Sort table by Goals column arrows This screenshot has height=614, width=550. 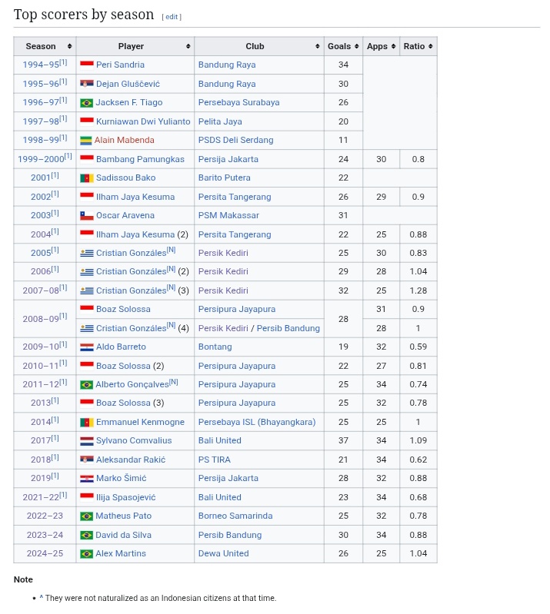coord(356,46)
